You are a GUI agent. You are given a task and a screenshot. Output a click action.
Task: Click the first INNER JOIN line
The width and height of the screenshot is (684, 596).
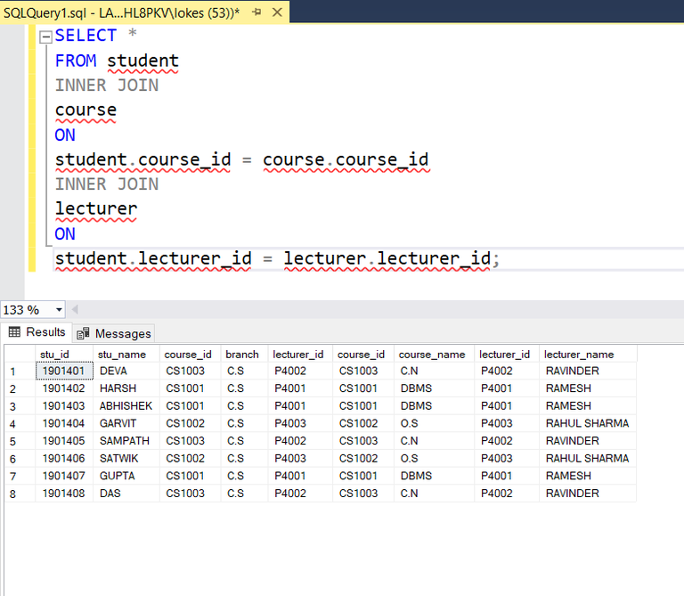(107, 86)
